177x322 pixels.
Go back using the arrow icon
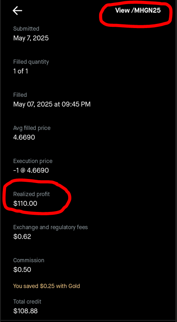tap(17, 11)
